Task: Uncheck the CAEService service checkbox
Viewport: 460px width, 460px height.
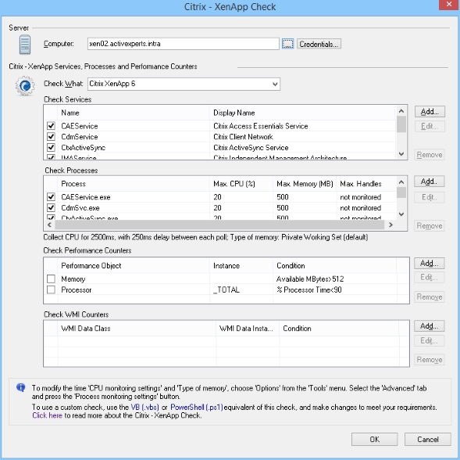Action: [x=51, y=126]
